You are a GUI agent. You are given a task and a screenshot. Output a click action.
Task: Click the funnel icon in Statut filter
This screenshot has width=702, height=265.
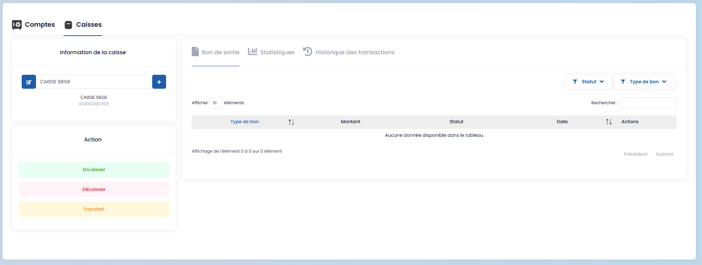pos(575,82)
